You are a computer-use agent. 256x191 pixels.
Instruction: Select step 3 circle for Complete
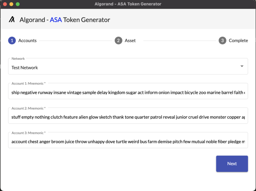(x=222, y=41)
